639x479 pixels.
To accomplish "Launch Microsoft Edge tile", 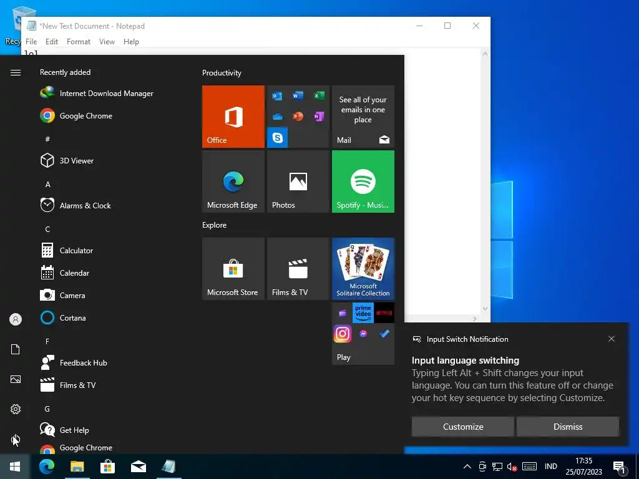I will 233,181.
